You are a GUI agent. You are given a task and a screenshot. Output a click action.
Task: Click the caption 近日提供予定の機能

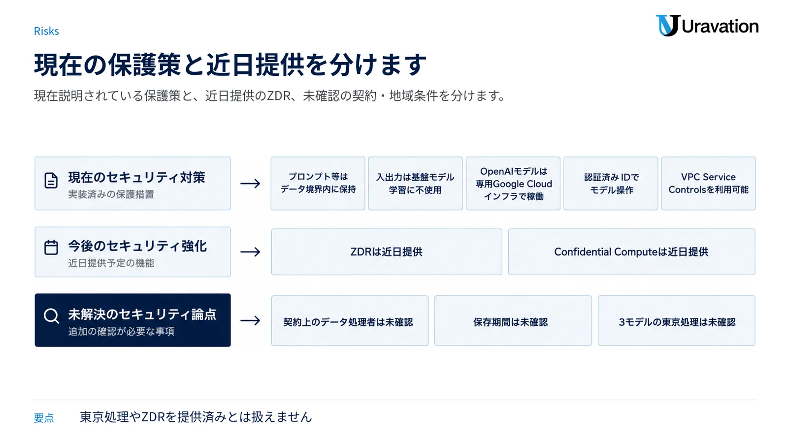pos(111,263)
